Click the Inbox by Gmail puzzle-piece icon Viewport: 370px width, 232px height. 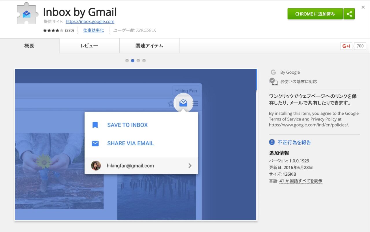(27, 14)
